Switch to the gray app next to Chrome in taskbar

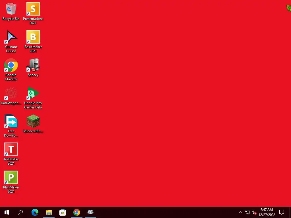[91, 212]
